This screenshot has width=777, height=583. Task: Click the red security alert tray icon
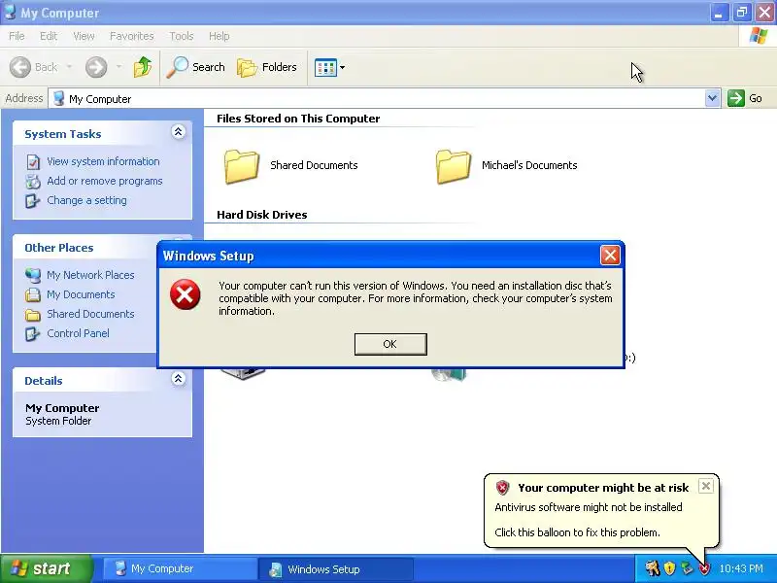point(703,568)
